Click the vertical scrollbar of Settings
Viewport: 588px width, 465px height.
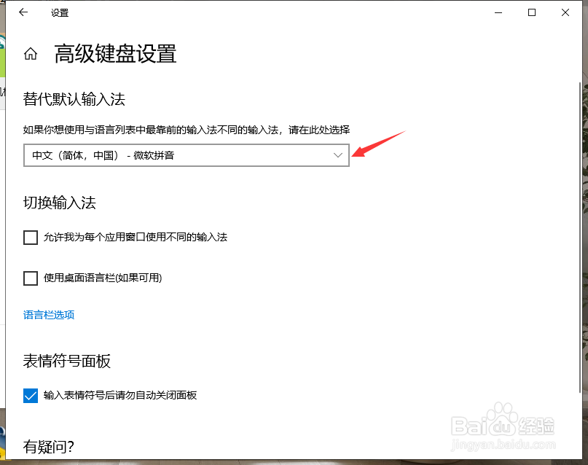tap(580, 238)
